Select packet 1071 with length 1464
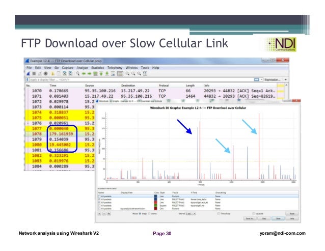The height and width of the screenshot is (251, 325). pyautogui.click(x=151, y=96)
